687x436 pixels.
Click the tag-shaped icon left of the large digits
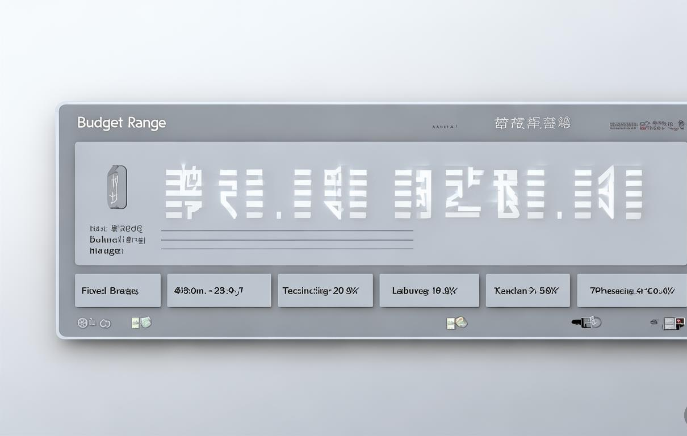[x=117, y=187]
